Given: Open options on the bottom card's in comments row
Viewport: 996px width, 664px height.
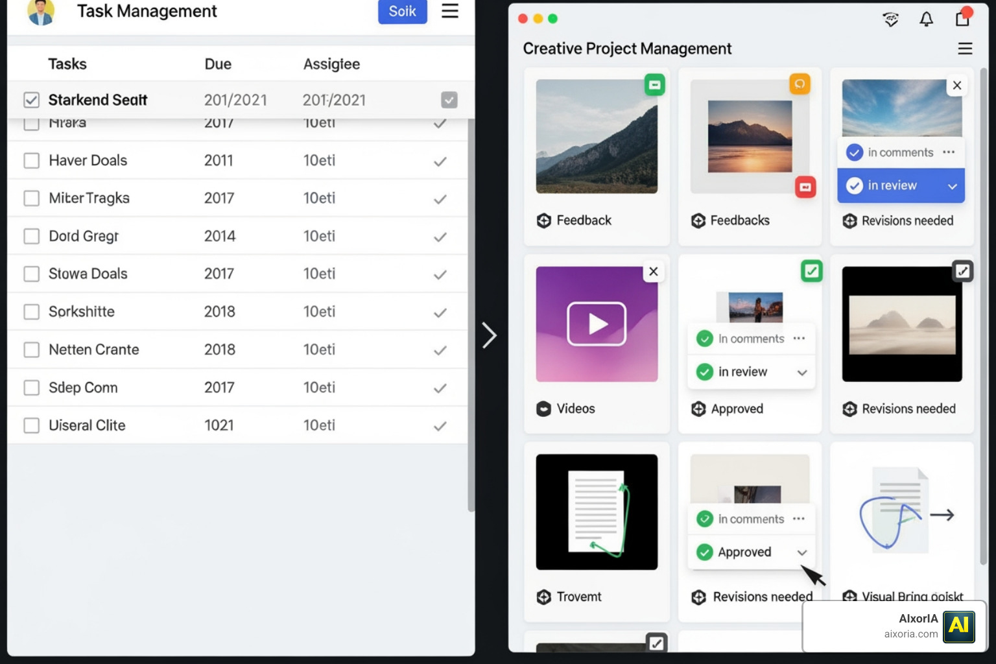Looking at the screenshot, I should (x=799, y=518).
